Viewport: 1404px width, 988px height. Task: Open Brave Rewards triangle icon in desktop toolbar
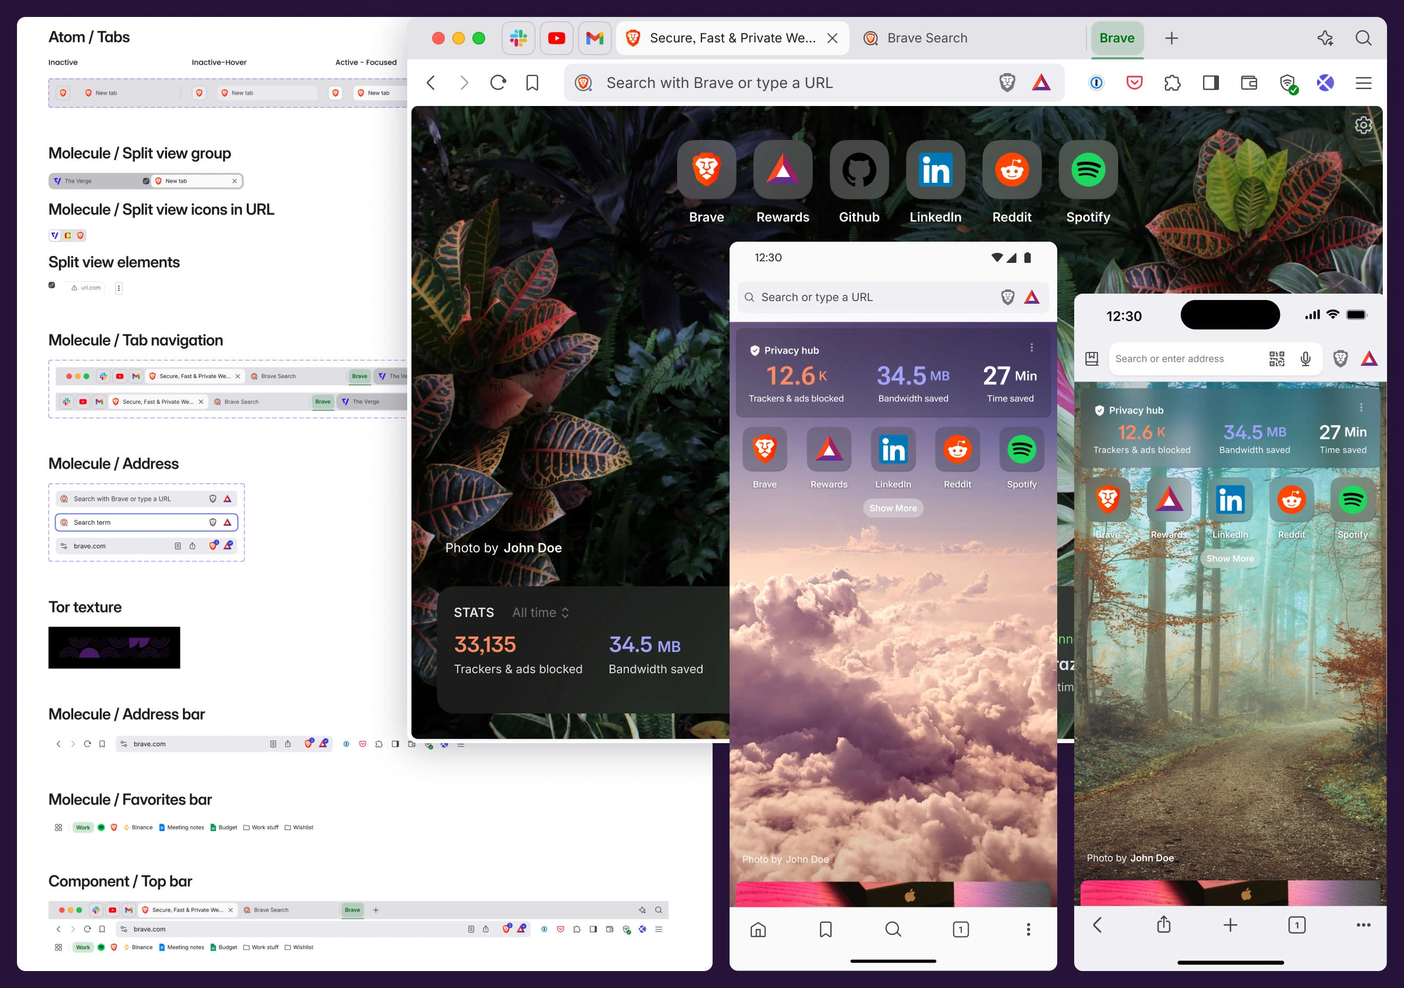pyautogui.click(x=1041, y=83)
